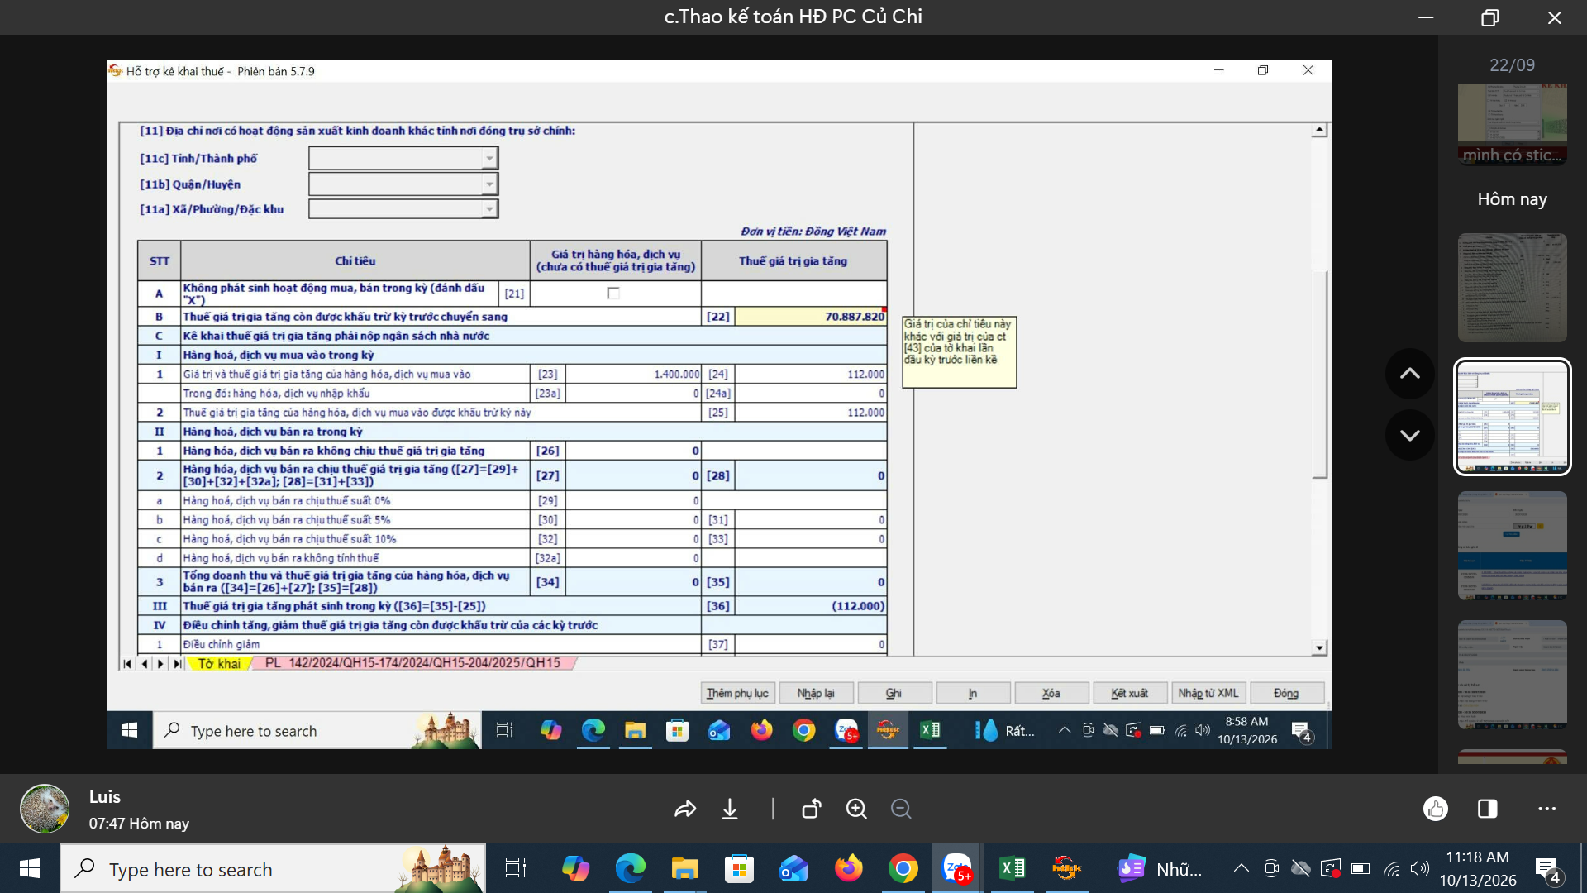1587x893 pixels.
Task: Open the PL 142/2024/QH15 appendix tab
Action: (x=412, y=663)
